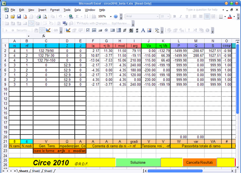Create a new blank workbook

6,16
